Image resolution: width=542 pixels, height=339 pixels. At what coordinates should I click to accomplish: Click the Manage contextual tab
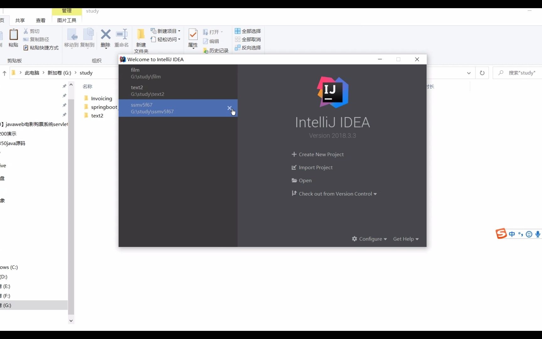(x=66, y=11)
